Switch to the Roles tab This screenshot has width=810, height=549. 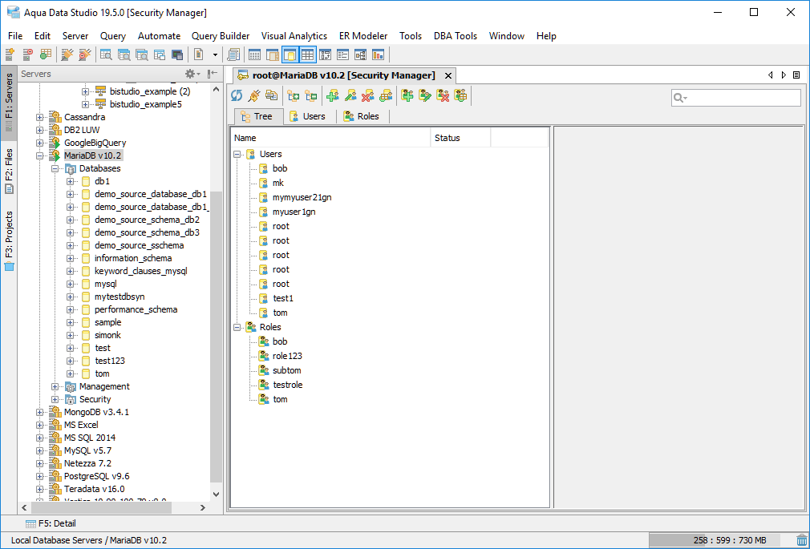[x=362, y=116]
